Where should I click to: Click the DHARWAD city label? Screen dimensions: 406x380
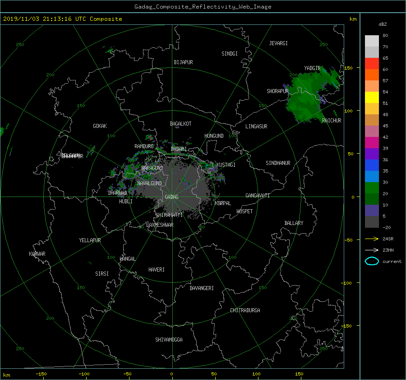pos(118,193)
